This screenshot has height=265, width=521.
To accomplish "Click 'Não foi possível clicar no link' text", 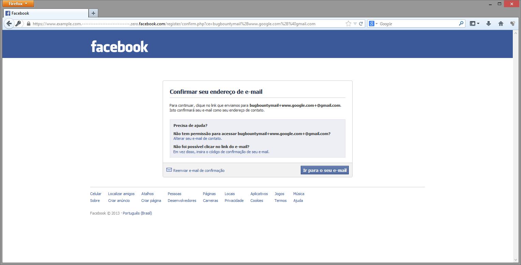I will click(211, 147).
